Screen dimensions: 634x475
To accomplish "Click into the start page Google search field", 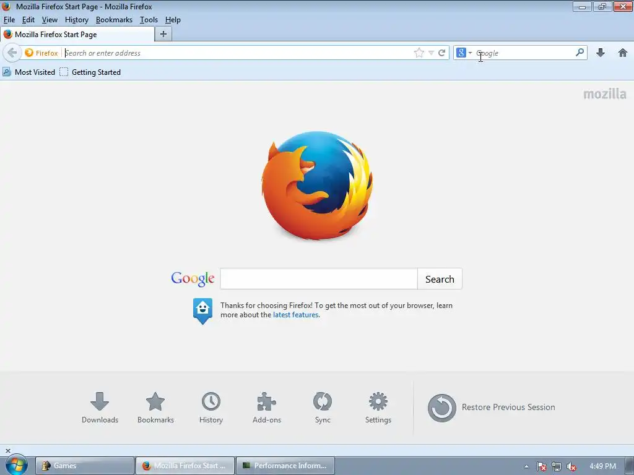I will click(319, 279).
